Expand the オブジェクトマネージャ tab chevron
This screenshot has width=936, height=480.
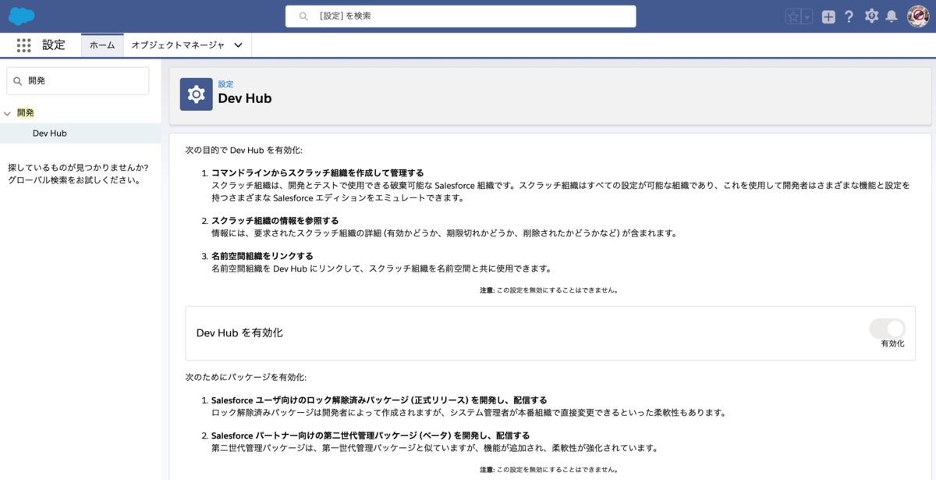click(238, 45)
